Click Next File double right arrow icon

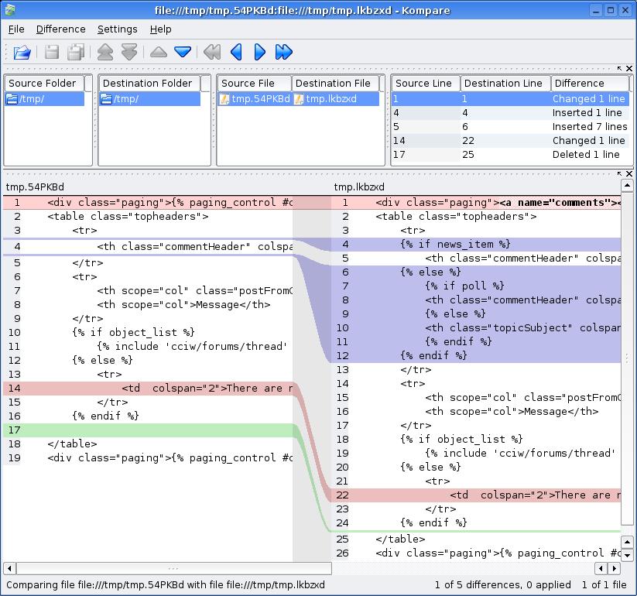283,52
